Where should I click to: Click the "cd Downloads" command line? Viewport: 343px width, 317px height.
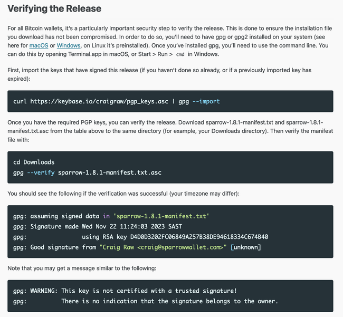click(34, 162)
